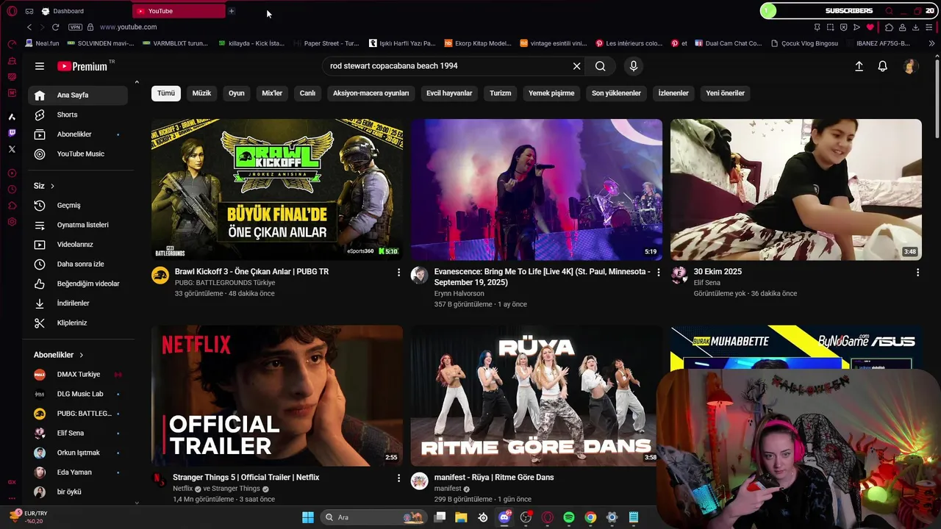The width and height of the screenshot is (941, 529).
Task: Open the Neal.fun bookmark
Action: [x=41, y=43]
